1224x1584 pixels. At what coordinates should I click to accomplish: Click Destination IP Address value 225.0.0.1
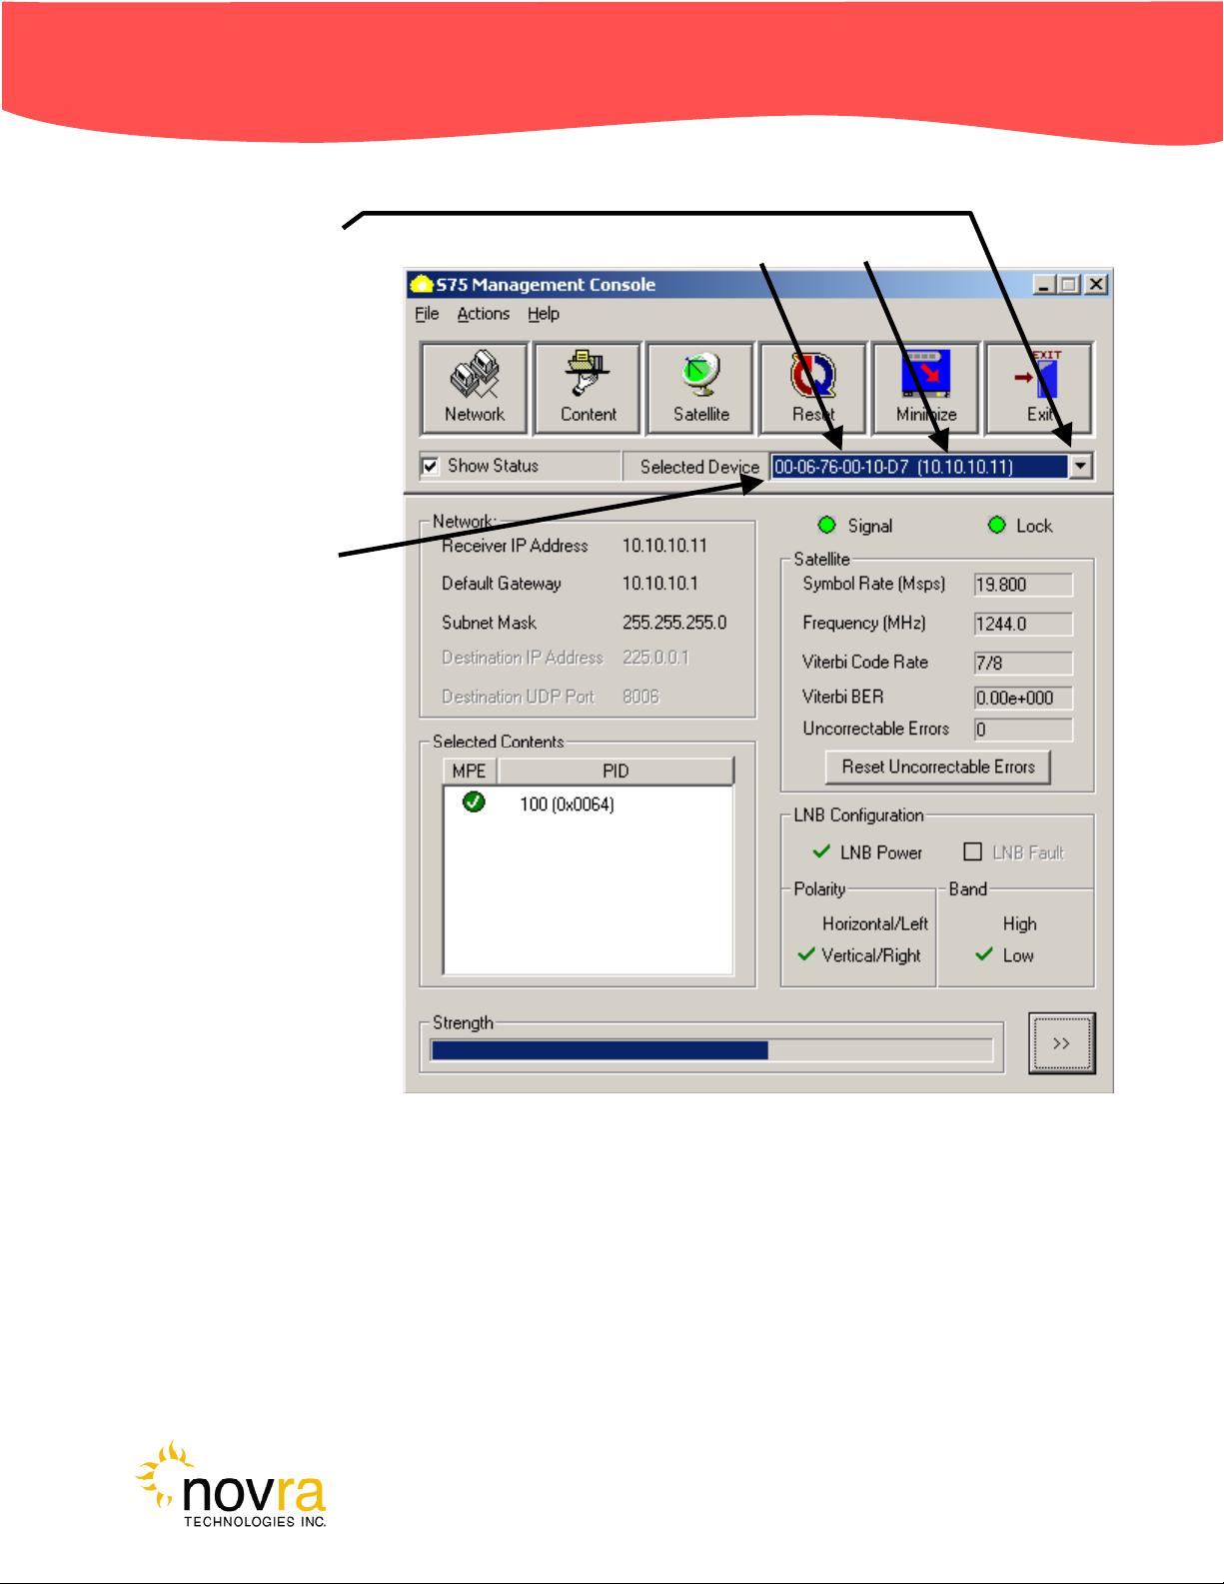click(655, 658)
